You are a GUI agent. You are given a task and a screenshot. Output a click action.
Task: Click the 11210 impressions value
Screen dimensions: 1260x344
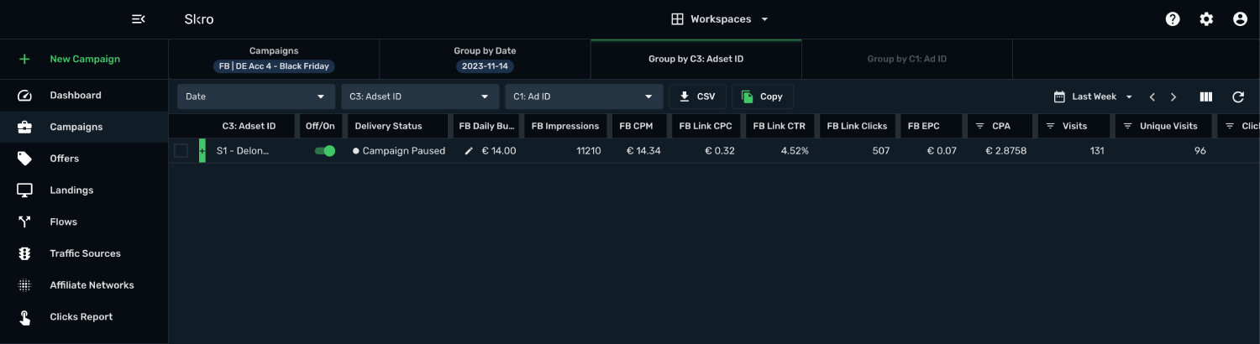[x=588, y=151]
